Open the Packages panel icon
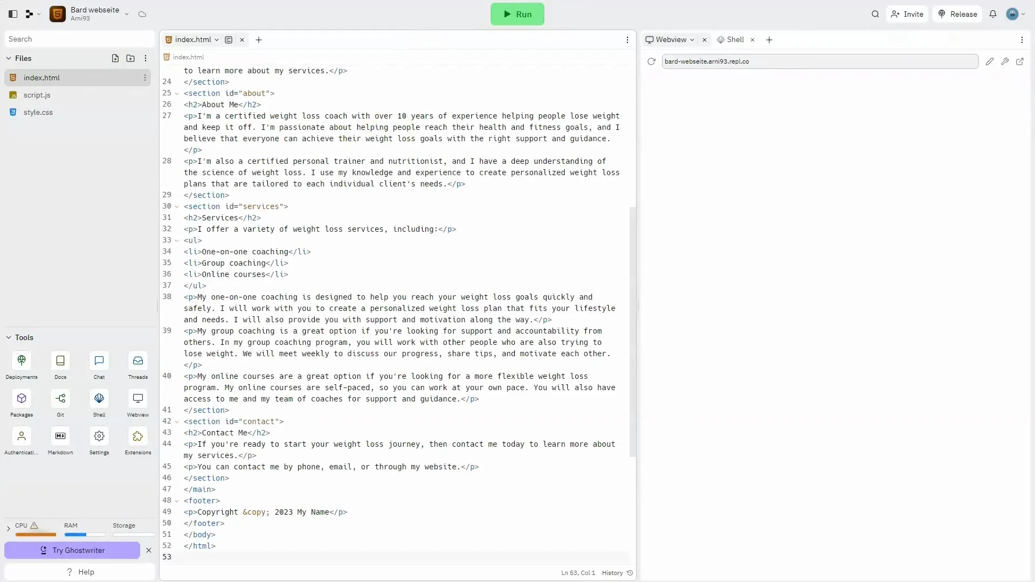Viewport: 1035px width, 582px height. click(22, 398)
